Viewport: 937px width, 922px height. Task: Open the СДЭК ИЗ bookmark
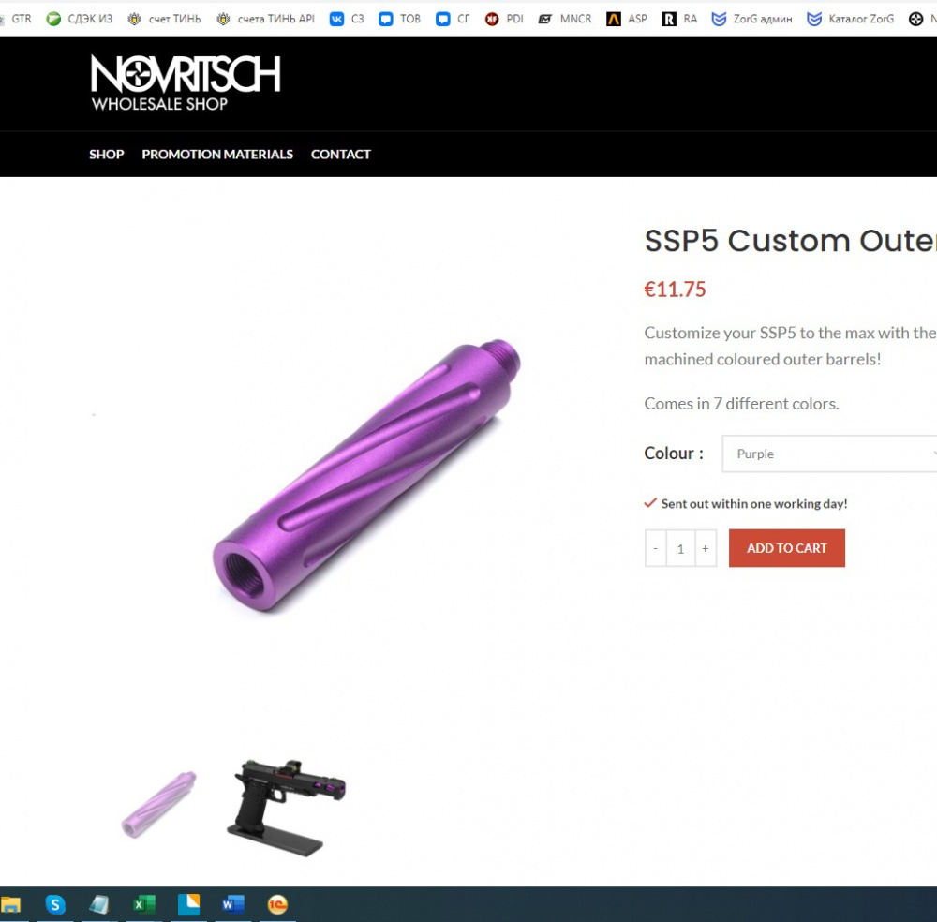[80, 19]
